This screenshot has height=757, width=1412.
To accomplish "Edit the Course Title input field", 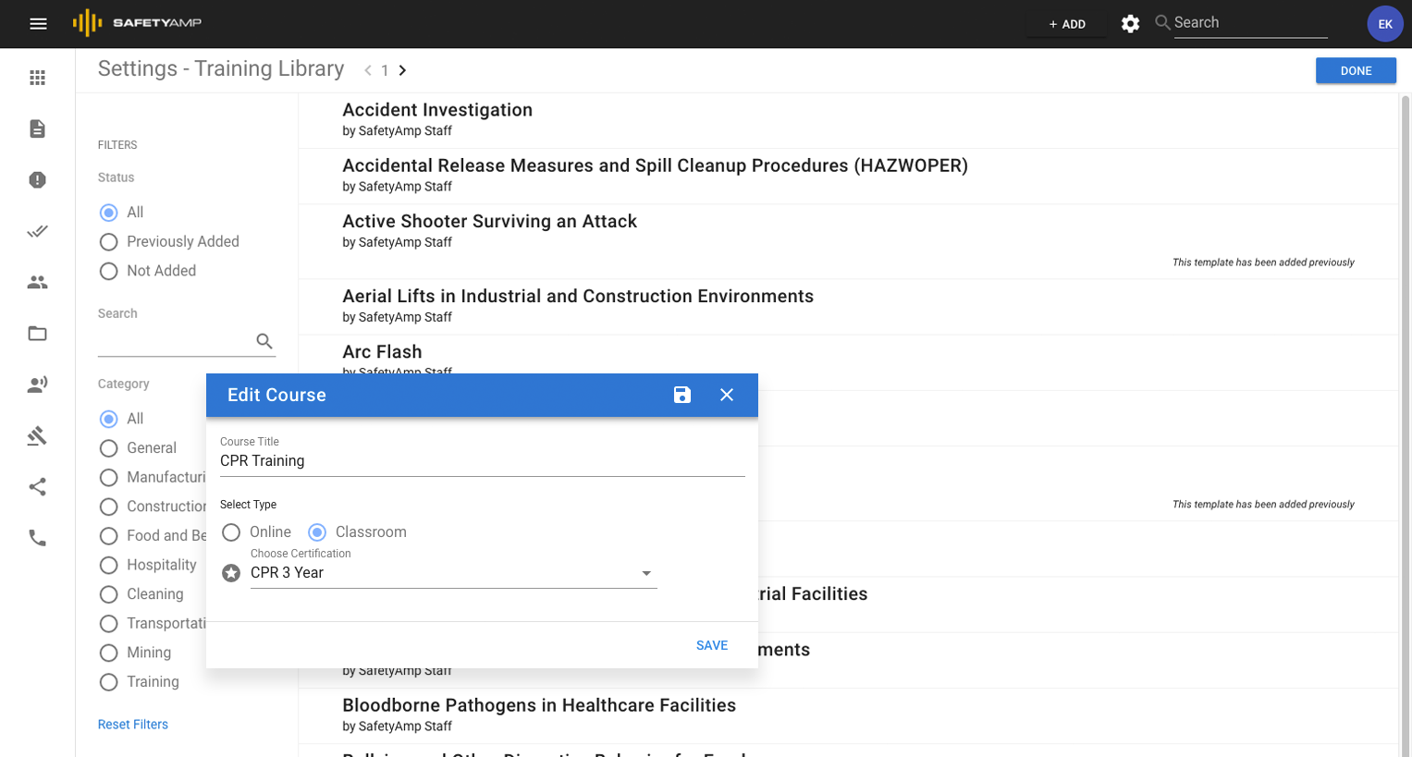I will 481,460.
